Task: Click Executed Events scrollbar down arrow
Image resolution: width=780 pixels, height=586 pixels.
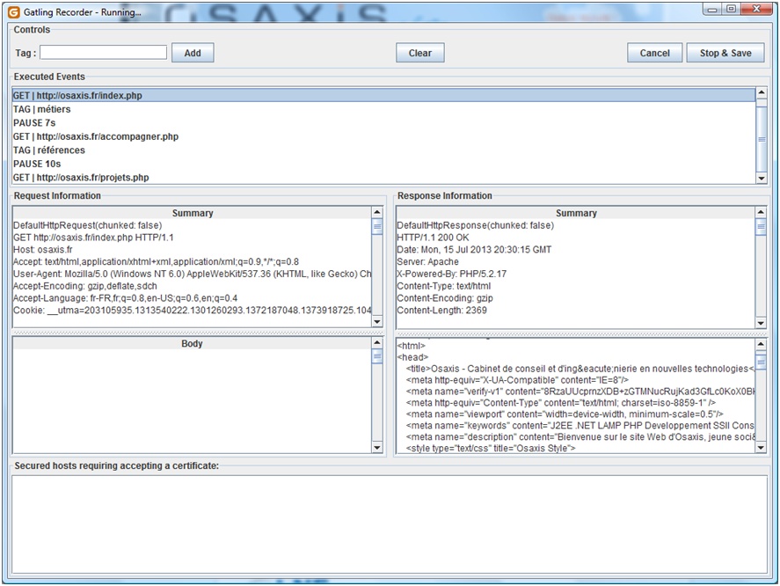Action: pos(762,179)
